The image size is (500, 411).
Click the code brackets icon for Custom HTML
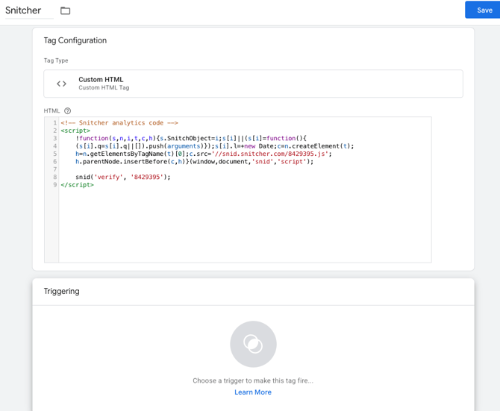[x=61, y=84]
